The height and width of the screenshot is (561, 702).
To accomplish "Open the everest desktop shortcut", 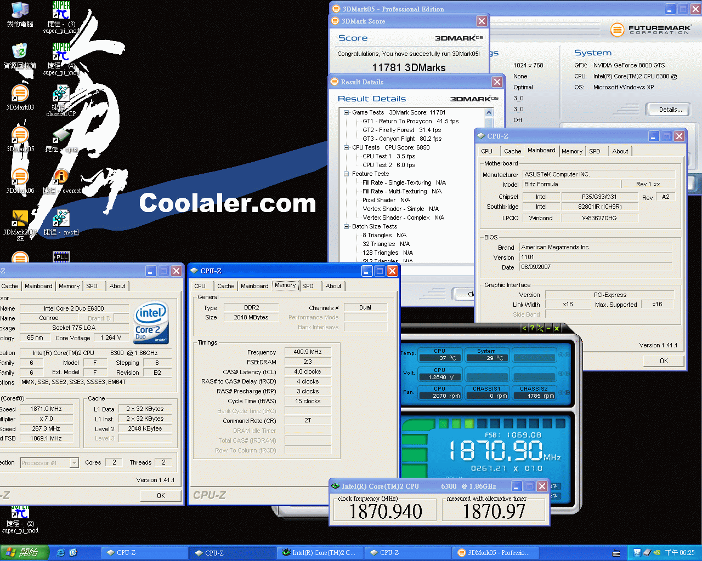I will 61,181.
